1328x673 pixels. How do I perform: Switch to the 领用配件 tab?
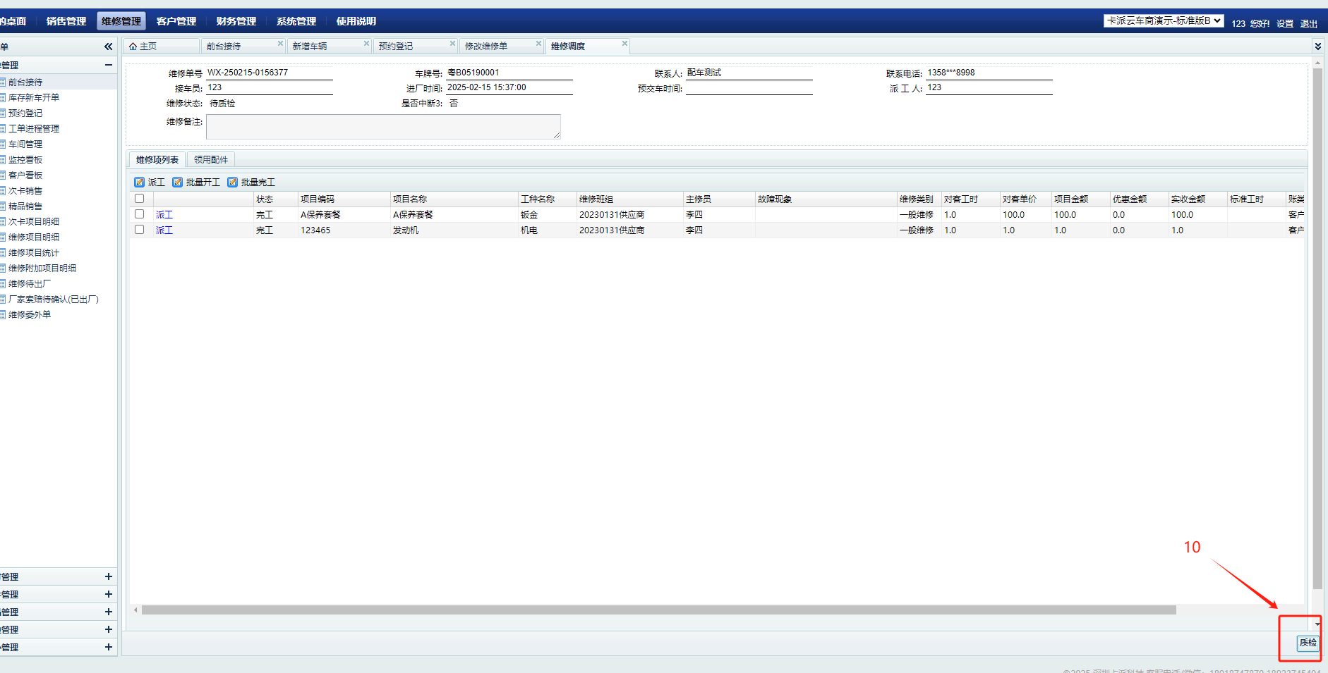[211, 160]
